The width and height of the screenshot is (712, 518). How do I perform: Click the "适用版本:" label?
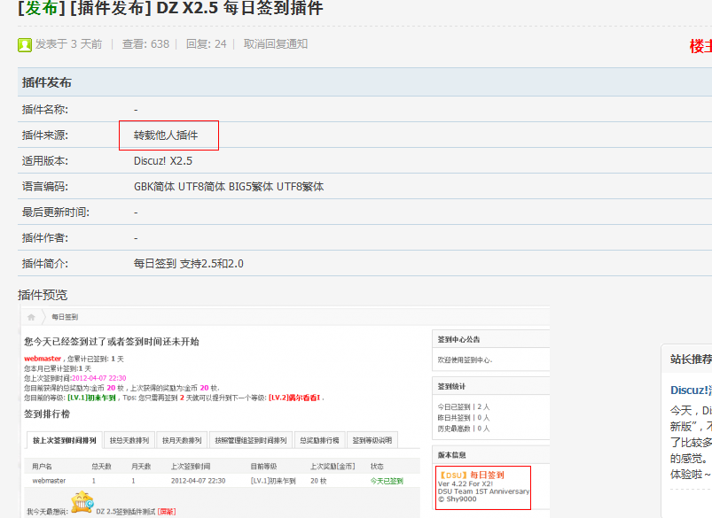(x=45, y=161)
